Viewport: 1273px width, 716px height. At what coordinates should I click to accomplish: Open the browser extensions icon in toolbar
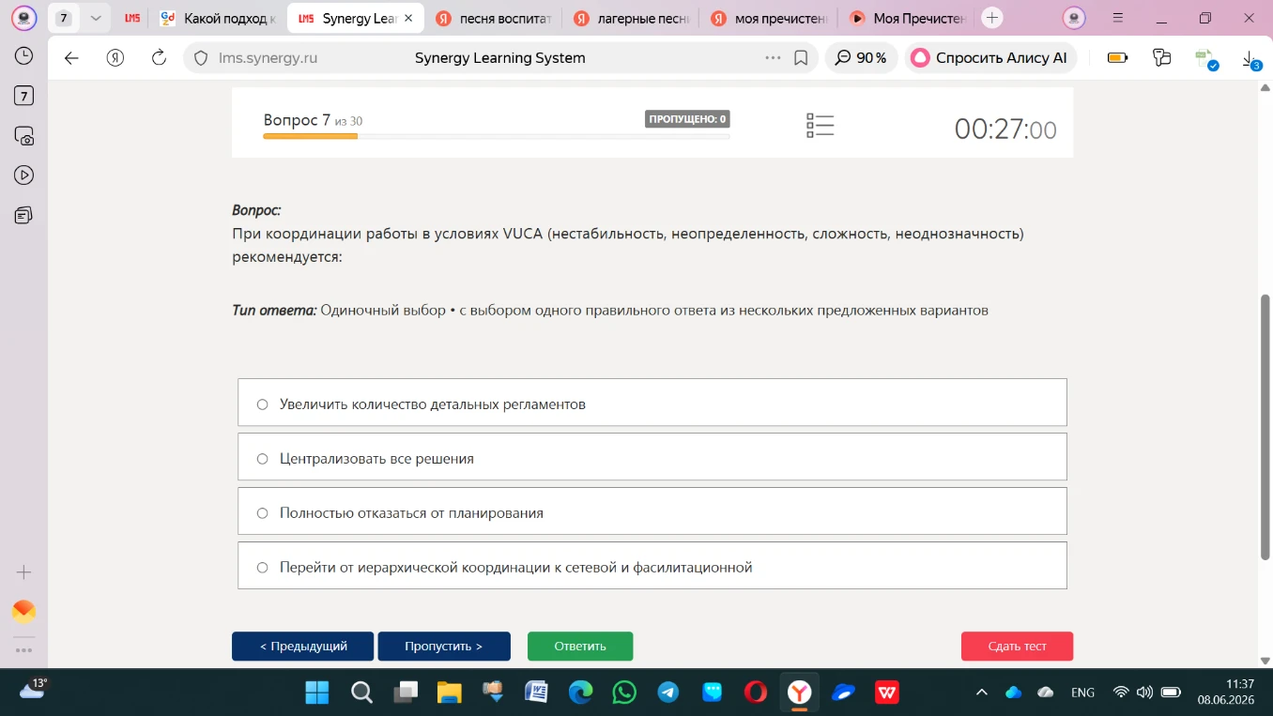[1162, 58]
